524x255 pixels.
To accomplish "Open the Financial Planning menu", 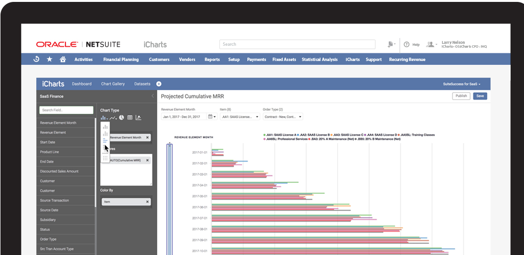I will (x=121, y=60).
